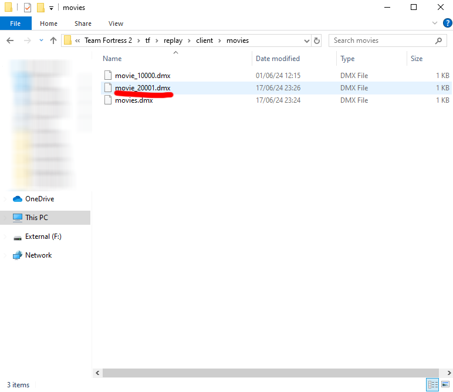Viewport: 453px width, 392px height.
Task: Switch to the View ribbon tab
Action: 116,23
